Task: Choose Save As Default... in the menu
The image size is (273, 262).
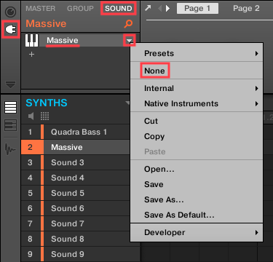Action: tap(197, 215)
